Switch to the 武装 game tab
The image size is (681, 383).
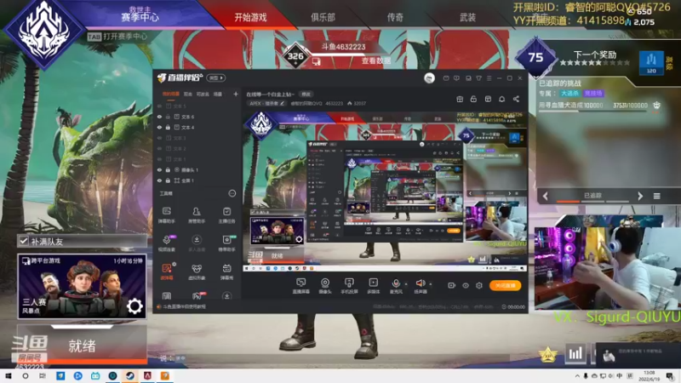[467, 17]
